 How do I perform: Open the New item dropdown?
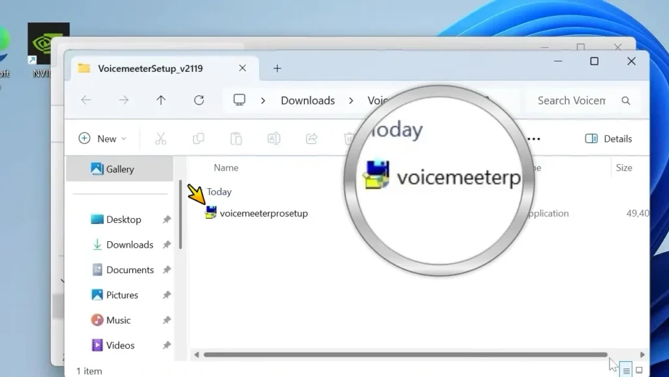[x=103, y=139]
